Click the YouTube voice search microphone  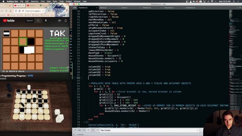pos(46,21)
